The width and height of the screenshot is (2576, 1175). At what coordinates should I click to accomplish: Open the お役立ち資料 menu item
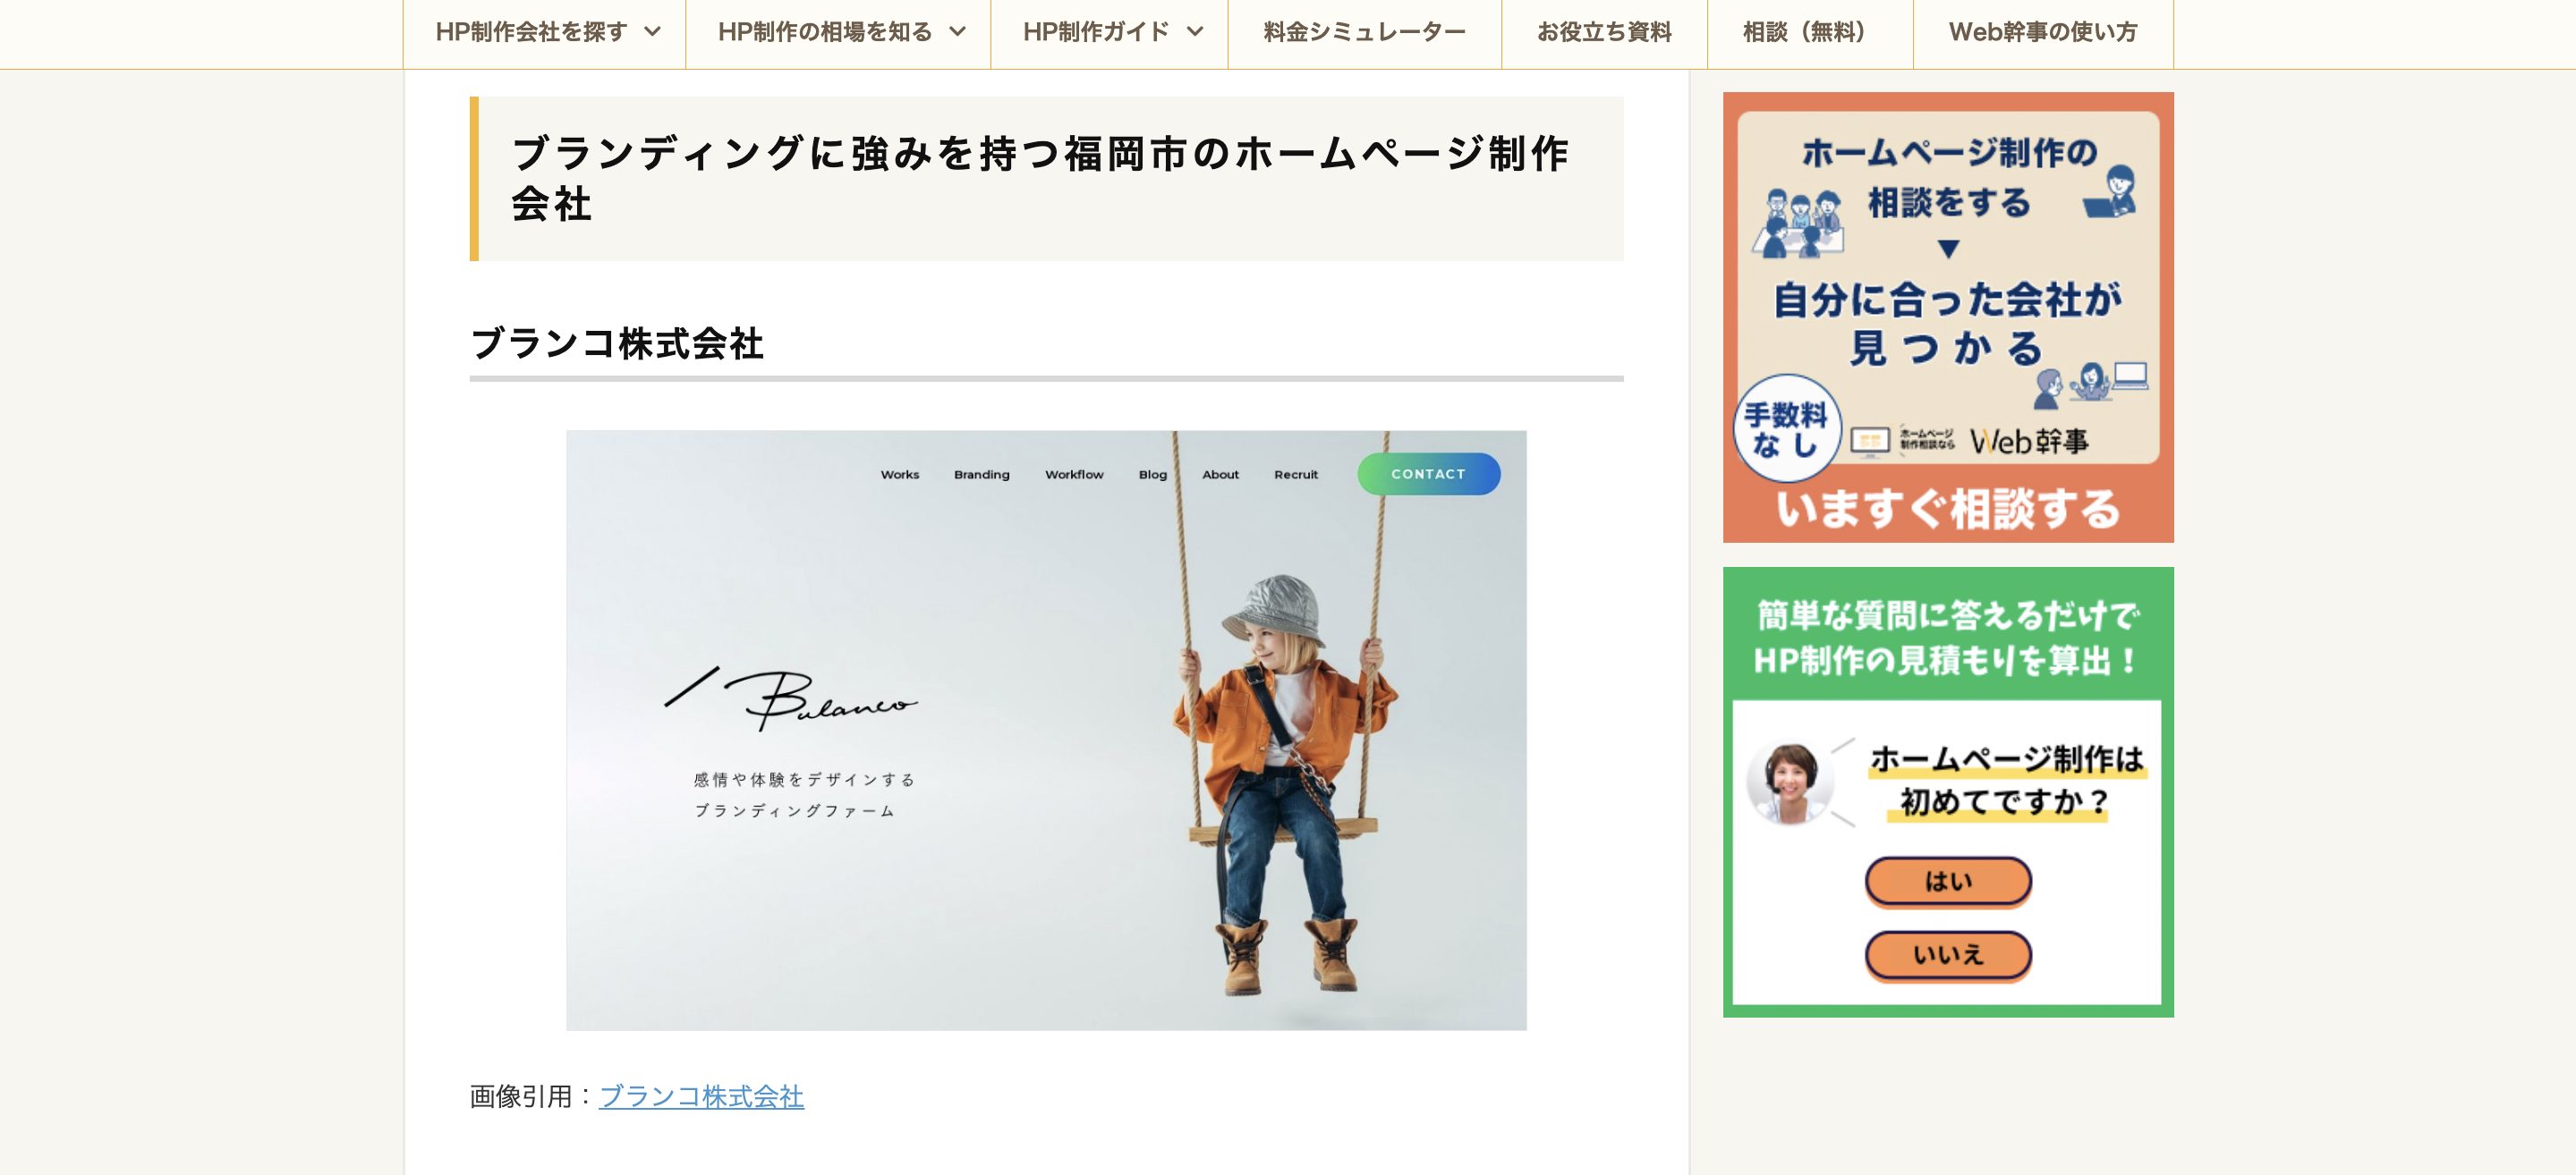pos(1604,32)
